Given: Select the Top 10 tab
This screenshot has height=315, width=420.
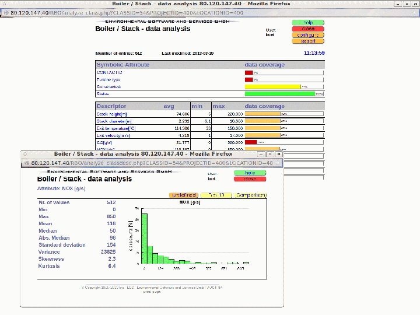Looking at the screenshot, I should [x=216, y=195].
